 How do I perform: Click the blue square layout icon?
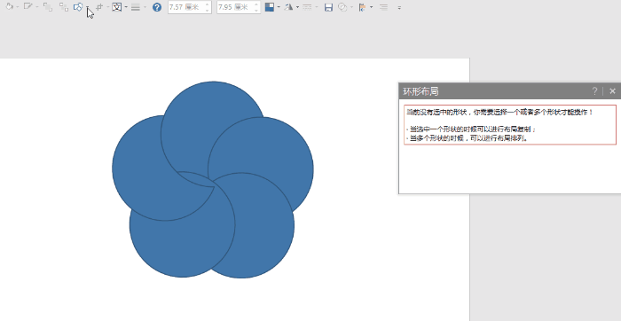click(270, 7)
